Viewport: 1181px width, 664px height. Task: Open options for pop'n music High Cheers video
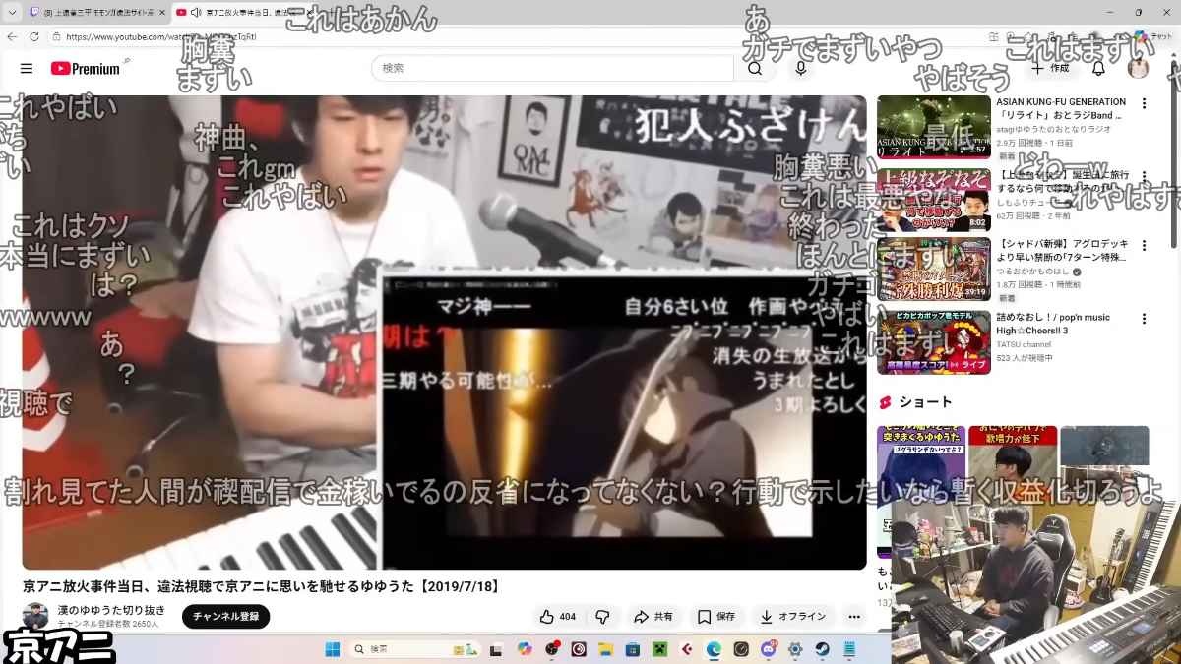coord(1144,319)
